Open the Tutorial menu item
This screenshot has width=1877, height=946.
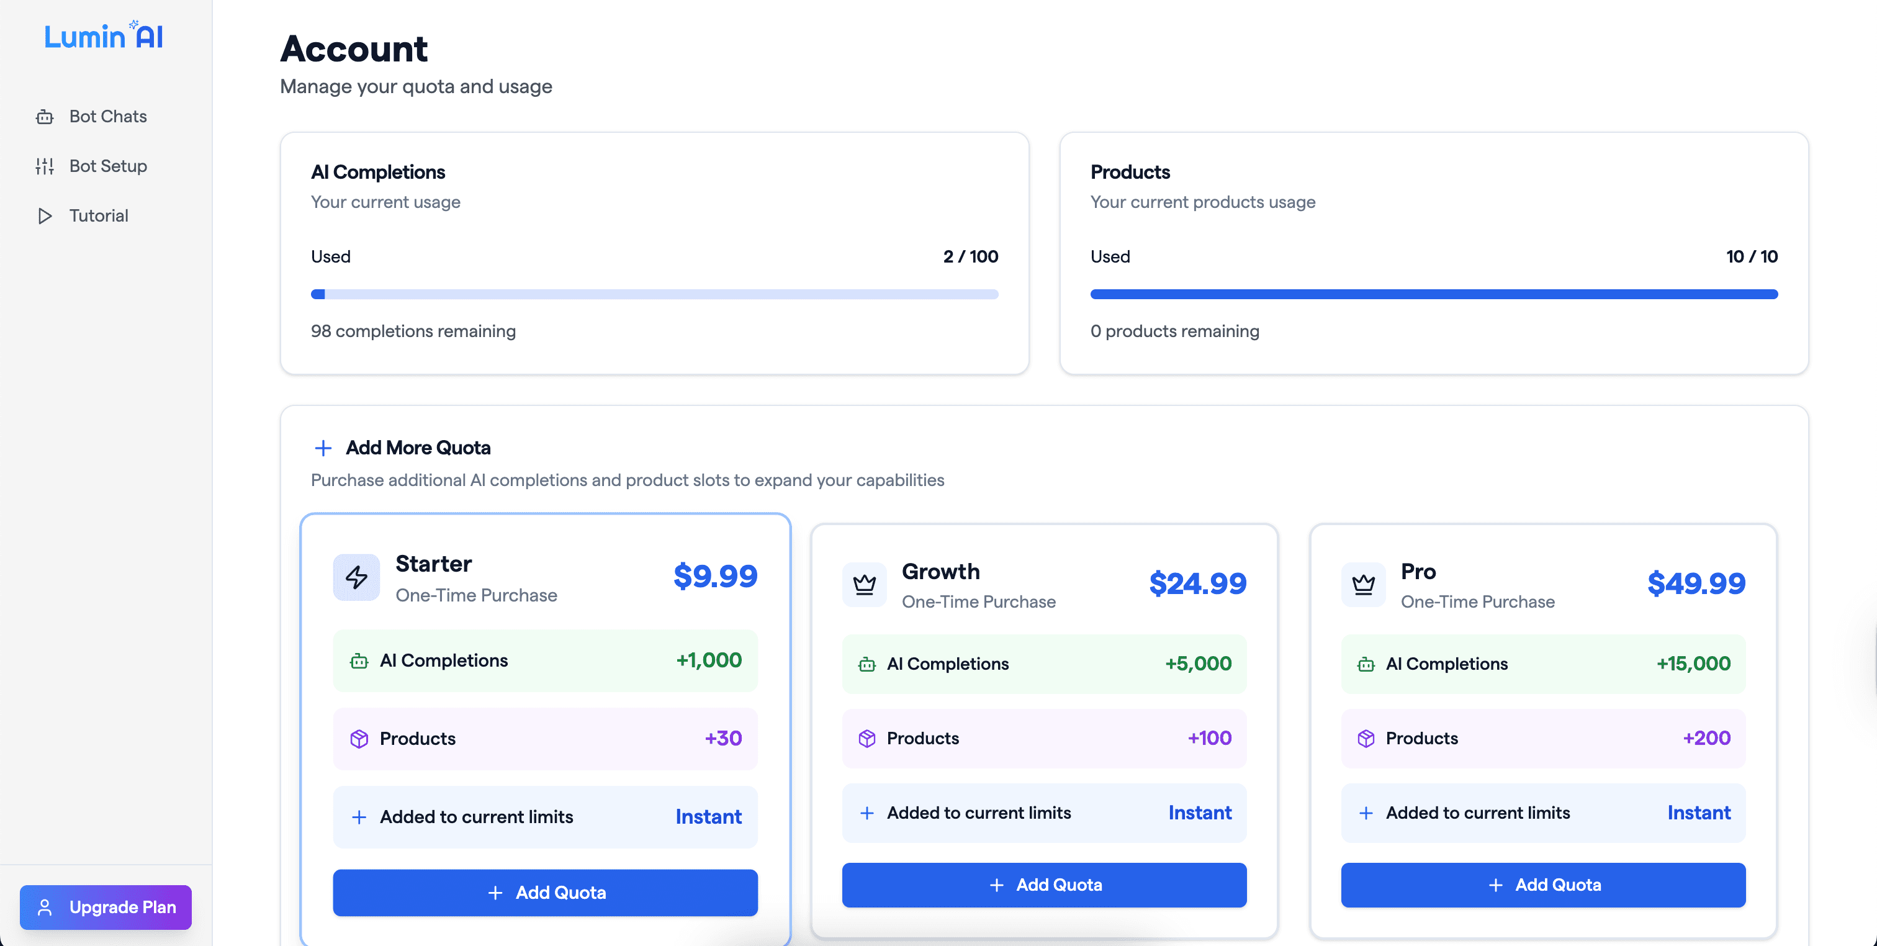point(98,216)
